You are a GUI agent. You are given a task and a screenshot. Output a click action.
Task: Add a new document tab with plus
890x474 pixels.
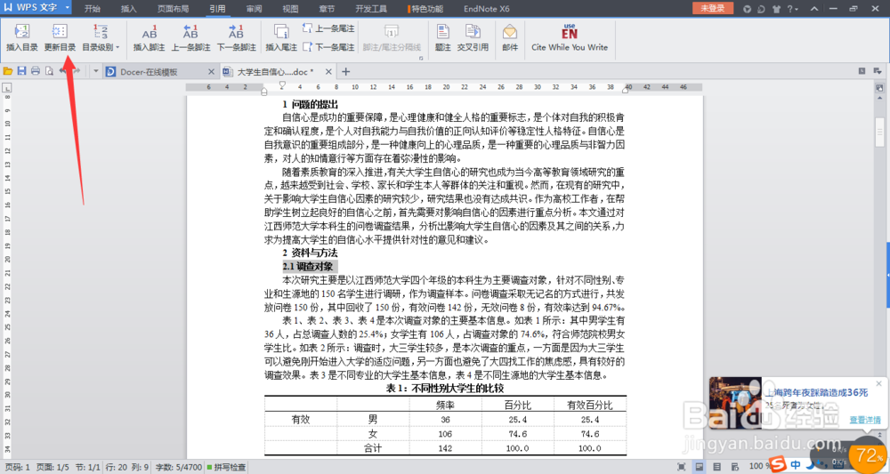(x=345, y=72)
